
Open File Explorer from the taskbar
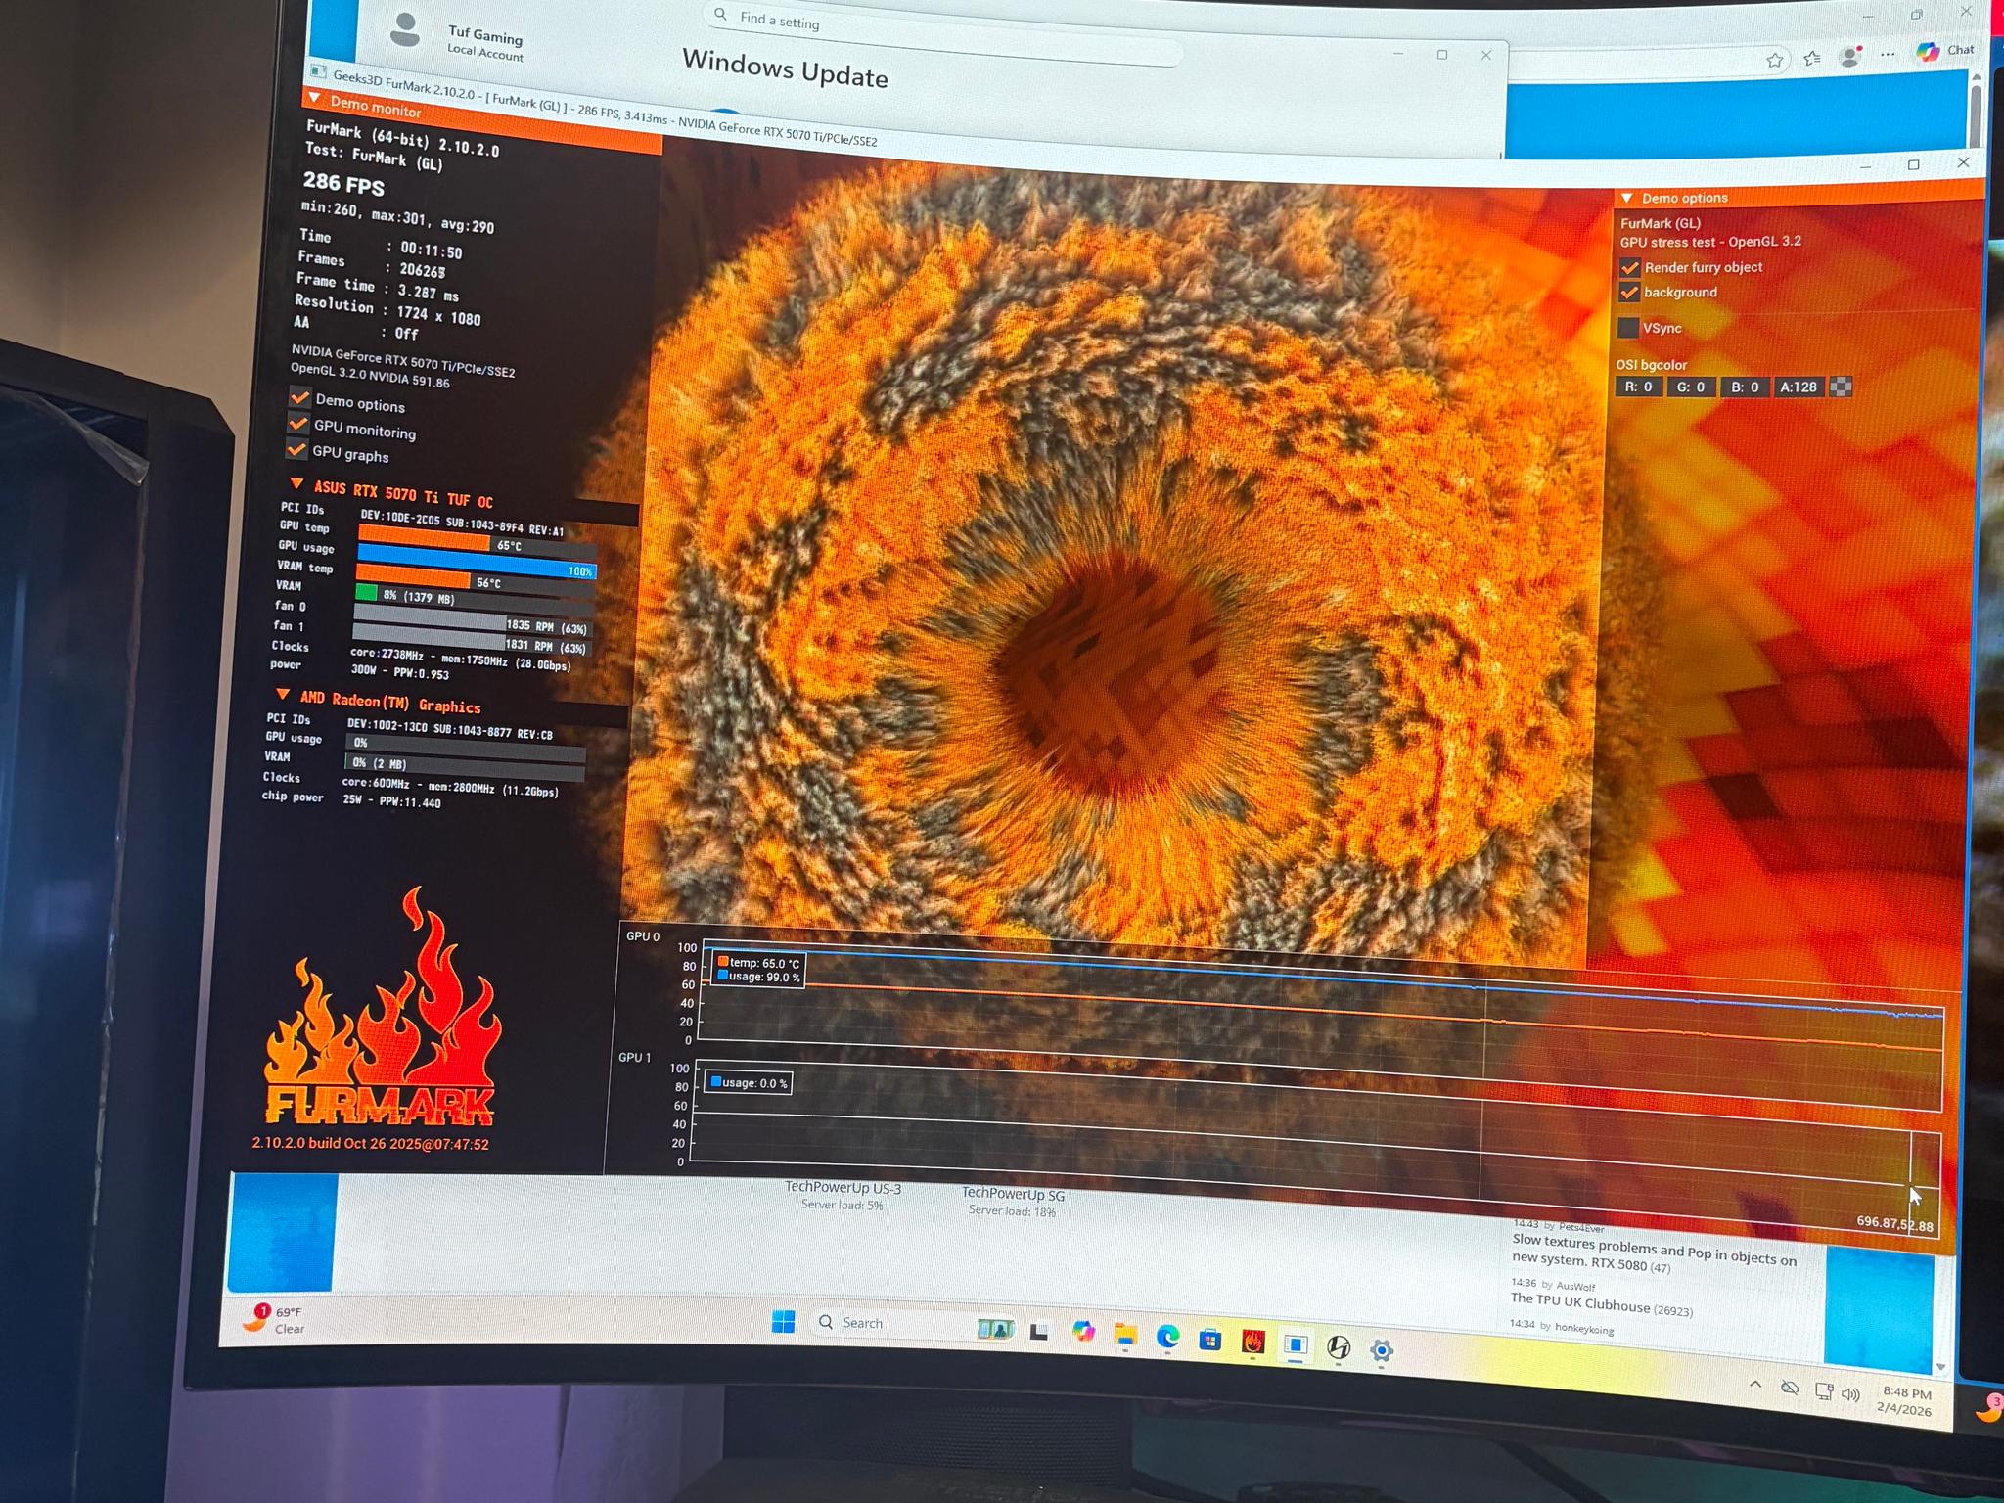tap(1125, 1334)
